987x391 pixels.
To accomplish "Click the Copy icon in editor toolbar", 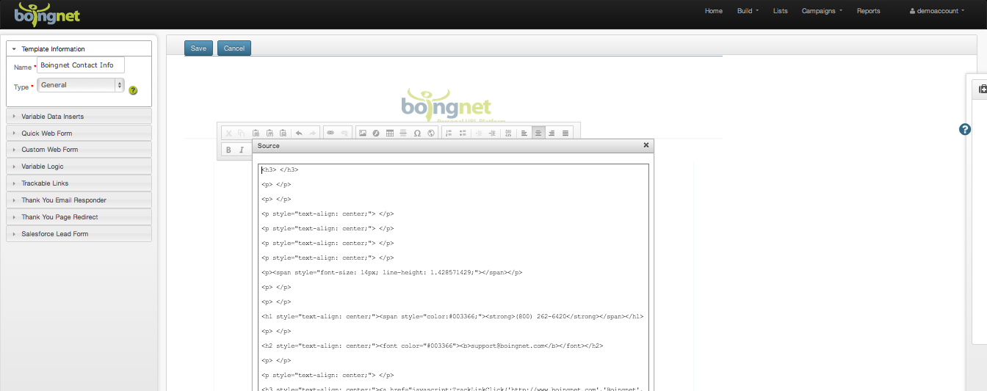I will (x=242, y=133).
